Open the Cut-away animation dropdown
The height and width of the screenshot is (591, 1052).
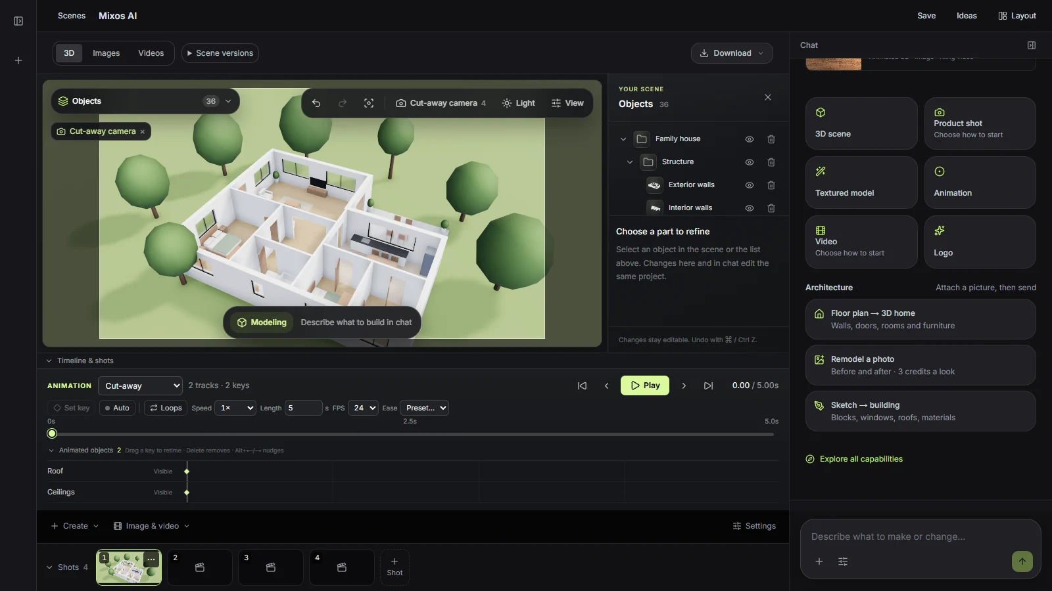[x=140, y=386]
